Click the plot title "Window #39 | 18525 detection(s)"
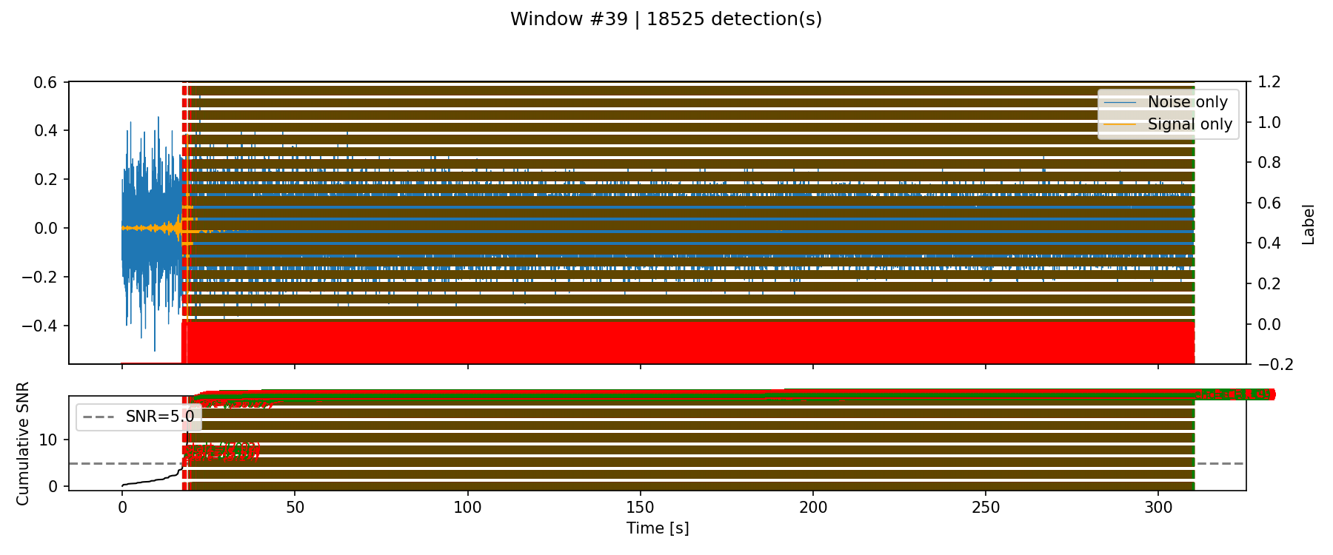 click(666, 19)
